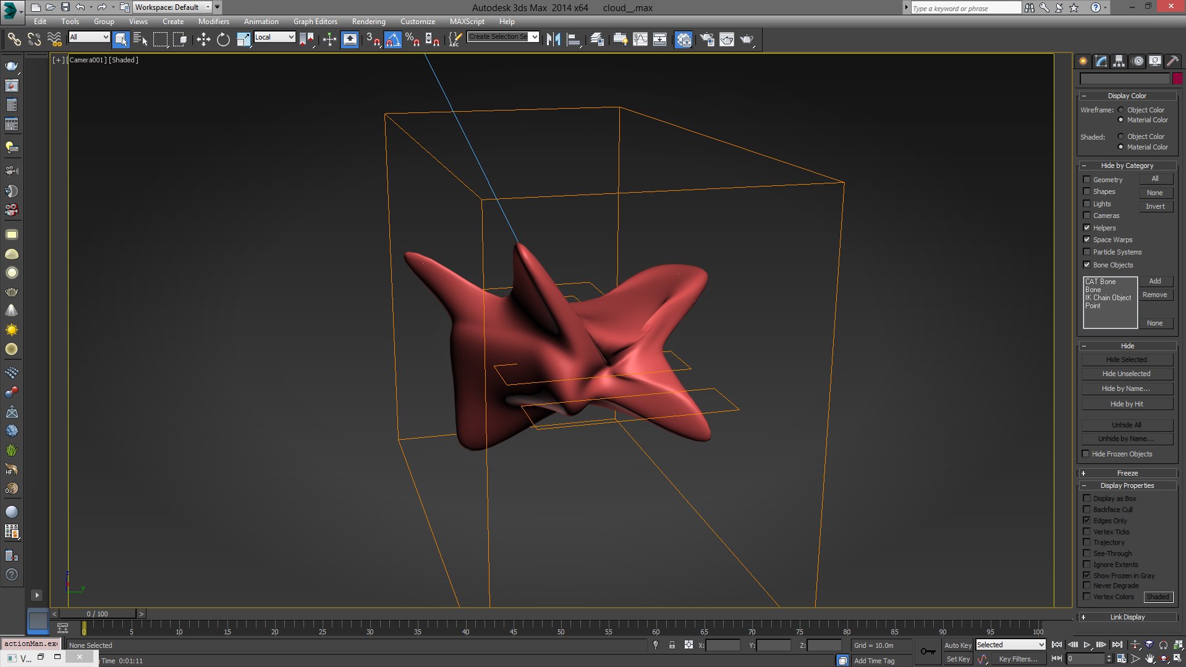Select the Rotate tool in toolbar
The image size is (1186, 667).
pos(223,40)
